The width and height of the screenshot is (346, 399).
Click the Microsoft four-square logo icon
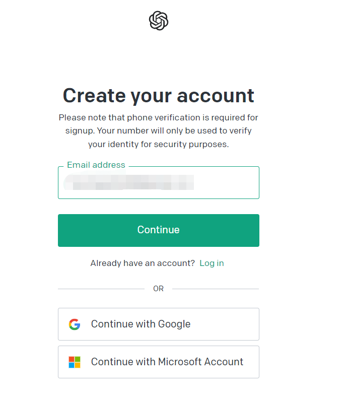(75, 362)
